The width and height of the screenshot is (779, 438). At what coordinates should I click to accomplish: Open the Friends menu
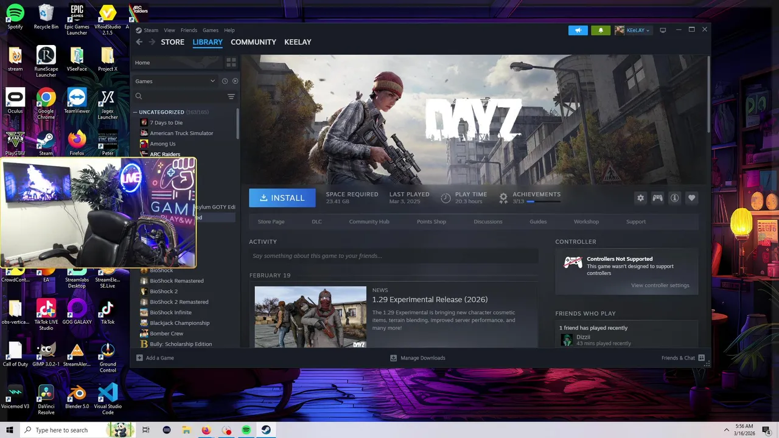pos(189,30)
